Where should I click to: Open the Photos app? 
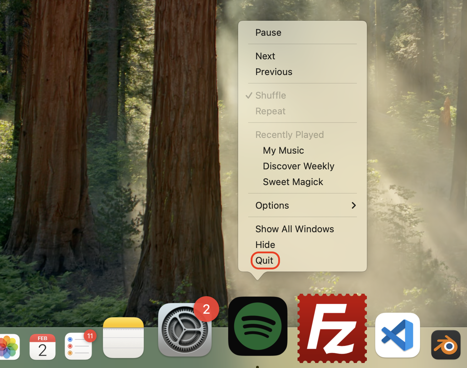click(x=10, y=347)
